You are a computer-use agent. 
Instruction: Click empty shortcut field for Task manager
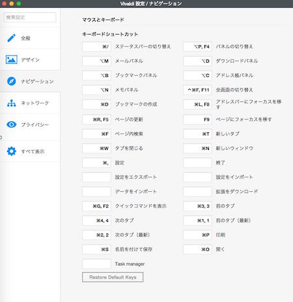[96, 264]
